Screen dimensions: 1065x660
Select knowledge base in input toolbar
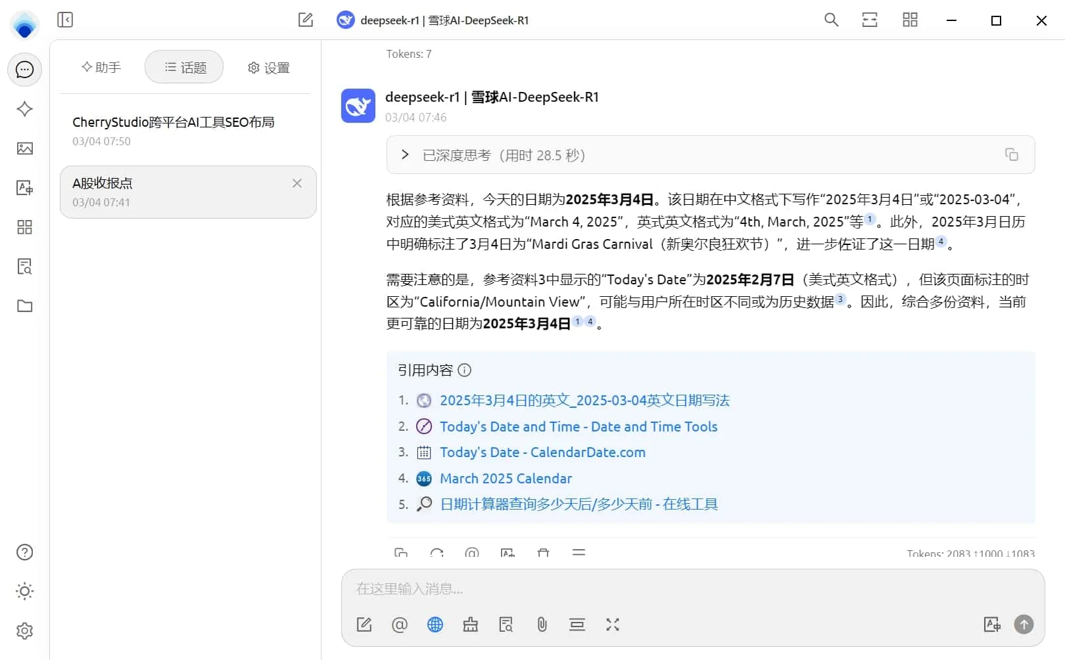[x=506, y=625]
